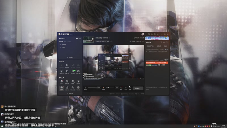Open the 录制 options dropdown arrow
Image resolution: width=227 pixels, height=128 pixels.
coord(127,88)
